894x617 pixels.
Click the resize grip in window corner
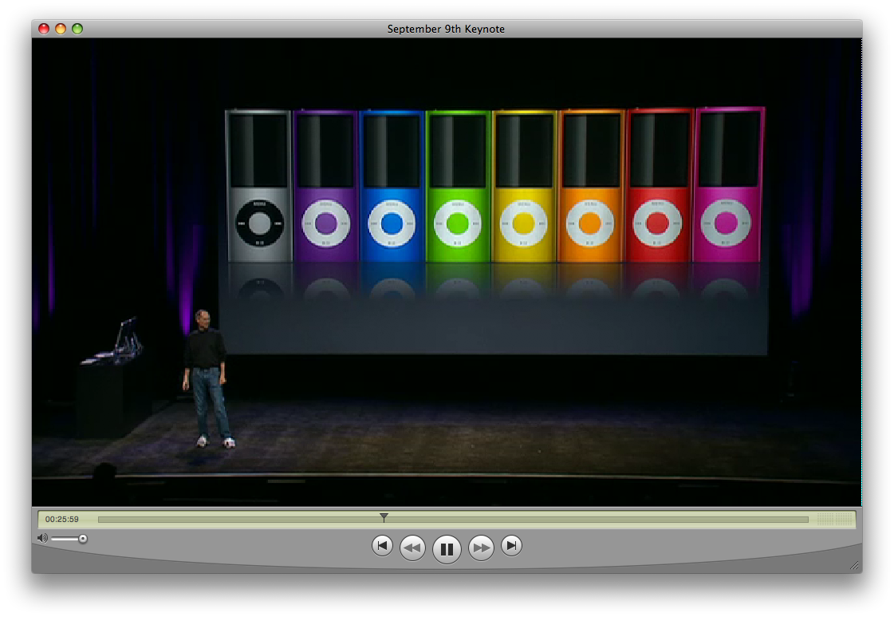click(854, 566)
